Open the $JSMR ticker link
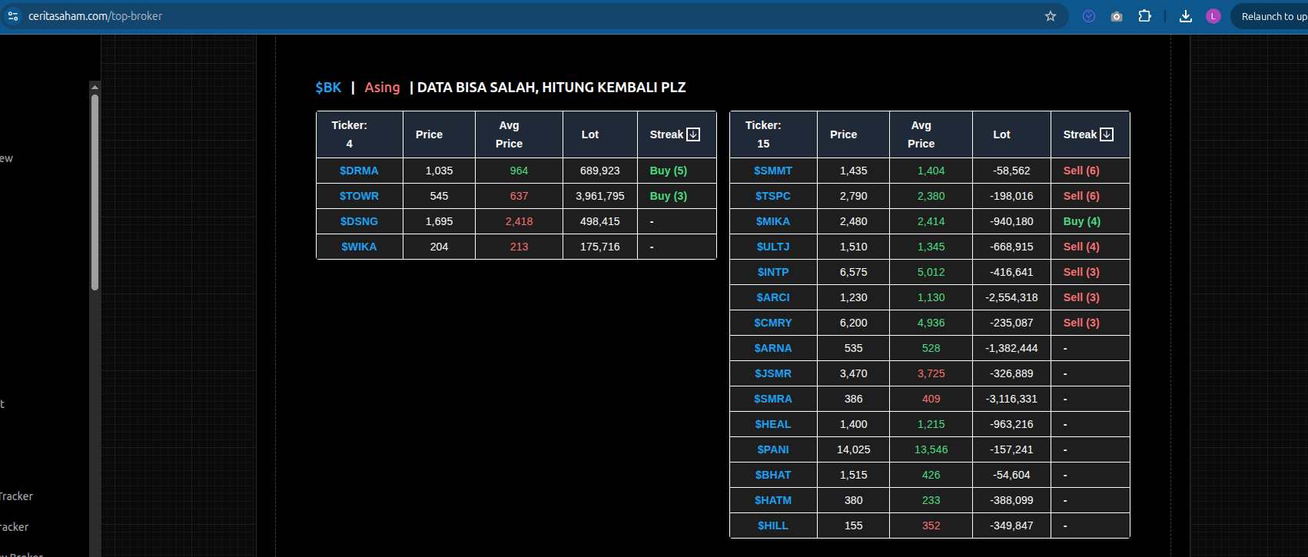Viewport: 1308px width, 557px height. coord(773,373)
